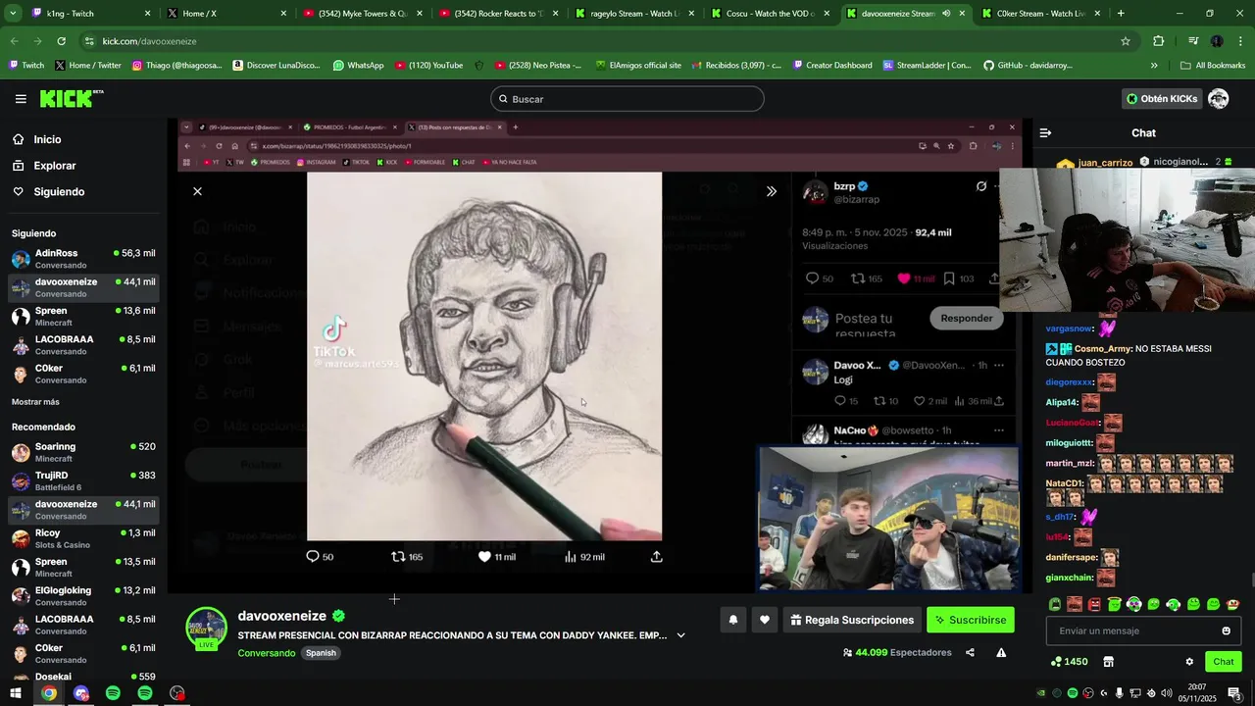Click Cosmo_Army username in chat
1255x706 pixels.
pyautogui.click(x=1102, y=349)
